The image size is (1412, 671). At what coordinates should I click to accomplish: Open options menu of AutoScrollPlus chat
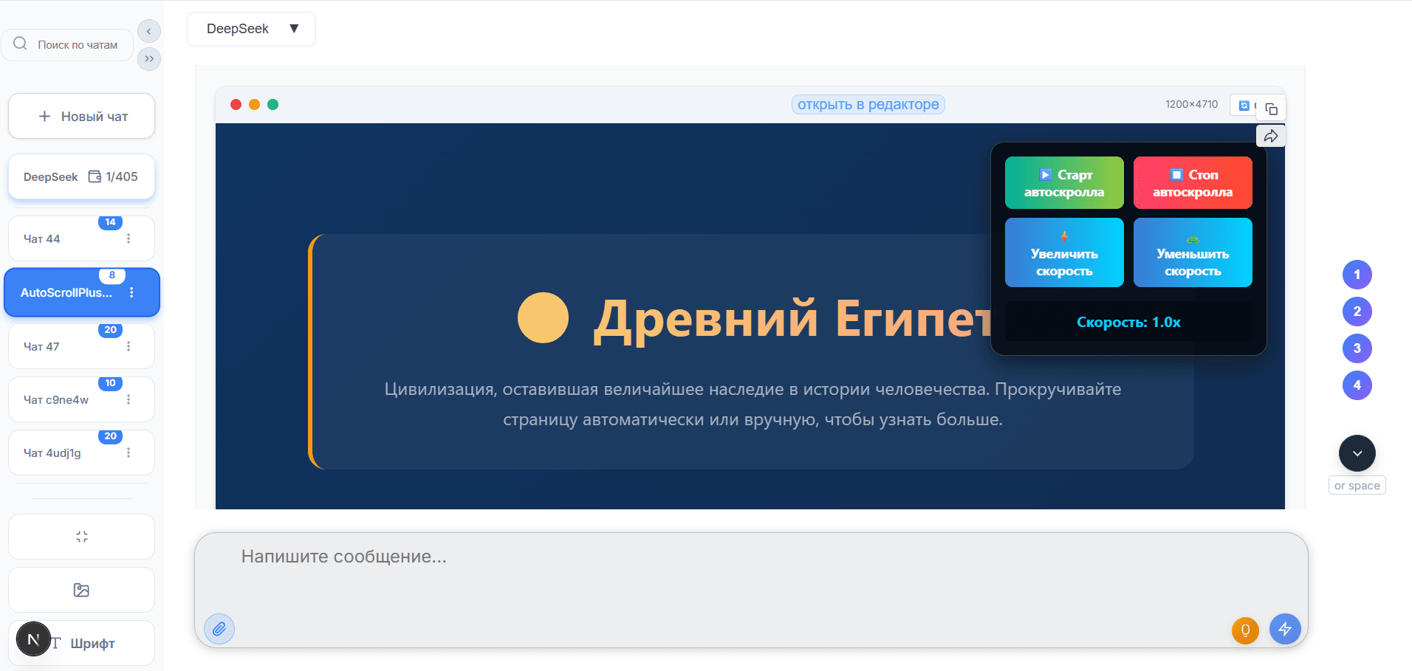coord(132,292)
